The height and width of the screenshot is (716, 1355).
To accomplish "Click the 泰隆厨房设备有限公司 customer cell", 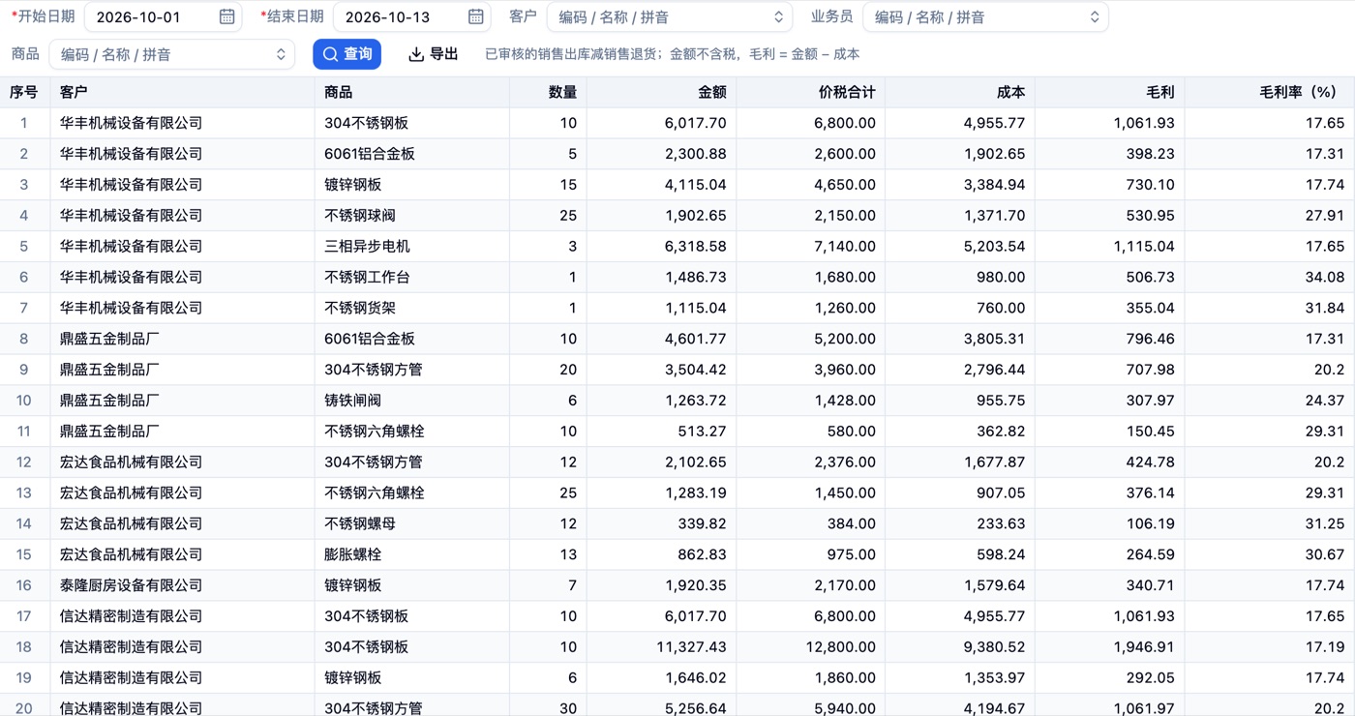I will coord(182,585).
